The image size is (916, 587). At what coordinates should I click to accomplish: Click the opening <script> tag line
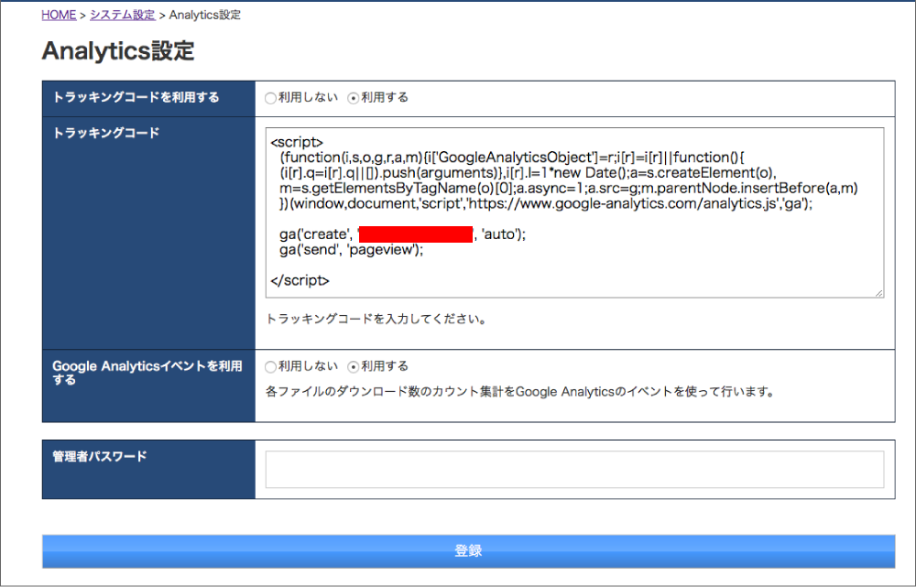(297, 143)
